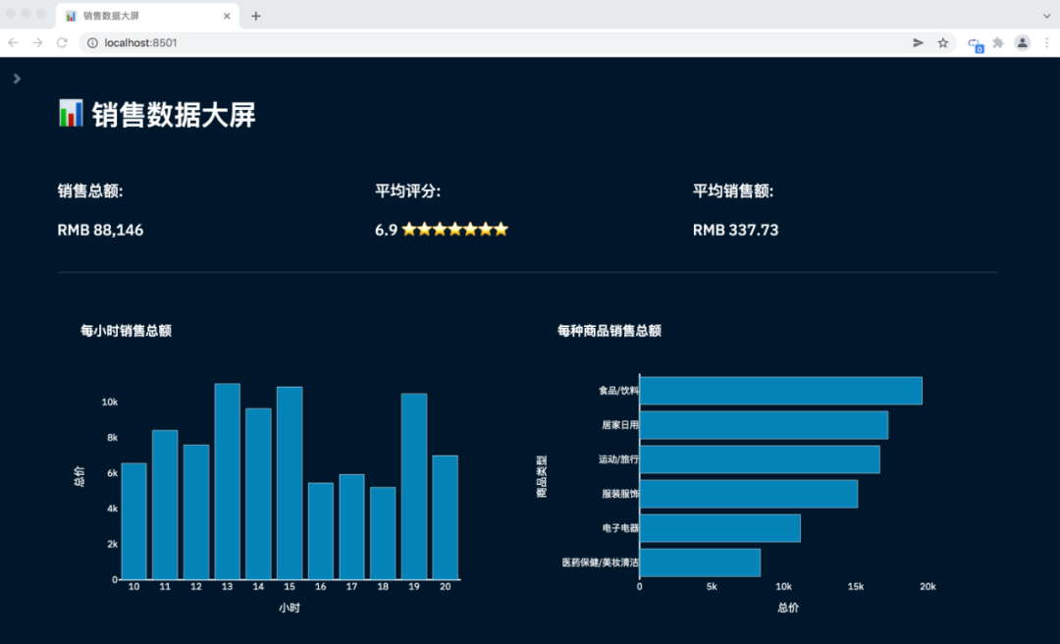Expand the Streamlit sidebar chevron
The image size is (1060, 644).
[17, 79]
